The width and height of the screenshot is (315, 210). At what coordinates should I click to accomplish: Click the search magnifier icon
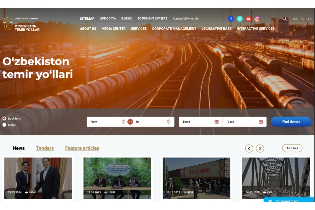pyautogui.click(x=284, y=19)
